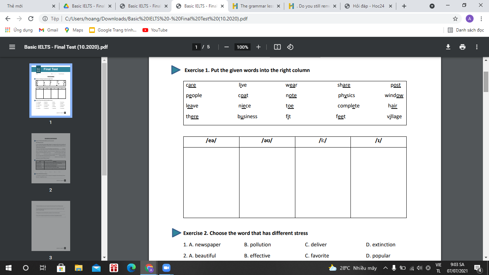Click the fit to page icon
The height and width of the screenshot is (275, 489).
tap(277, 47)
